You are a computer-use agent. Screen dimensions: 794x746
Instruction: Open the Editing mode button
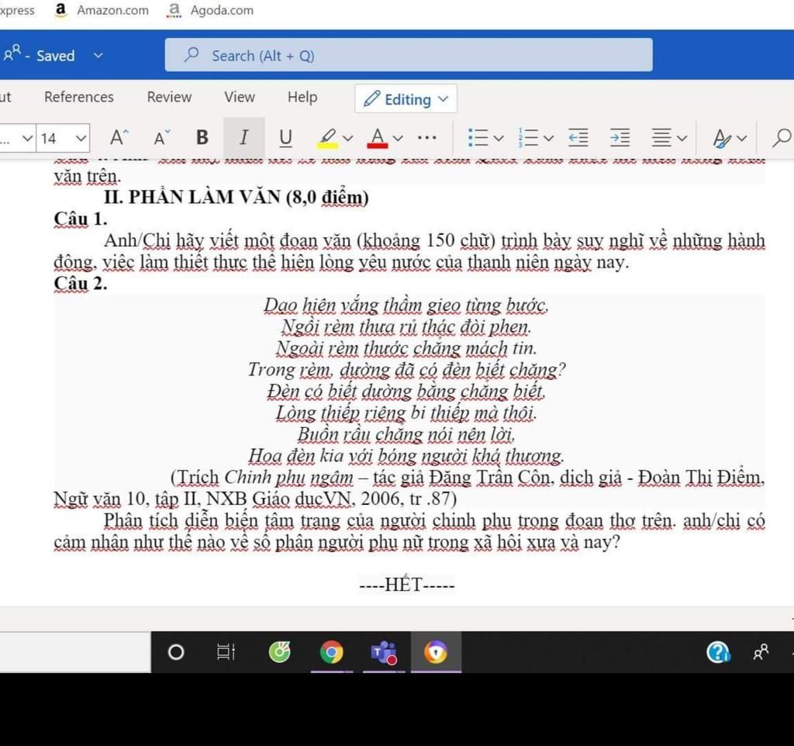tap(406, 98)
